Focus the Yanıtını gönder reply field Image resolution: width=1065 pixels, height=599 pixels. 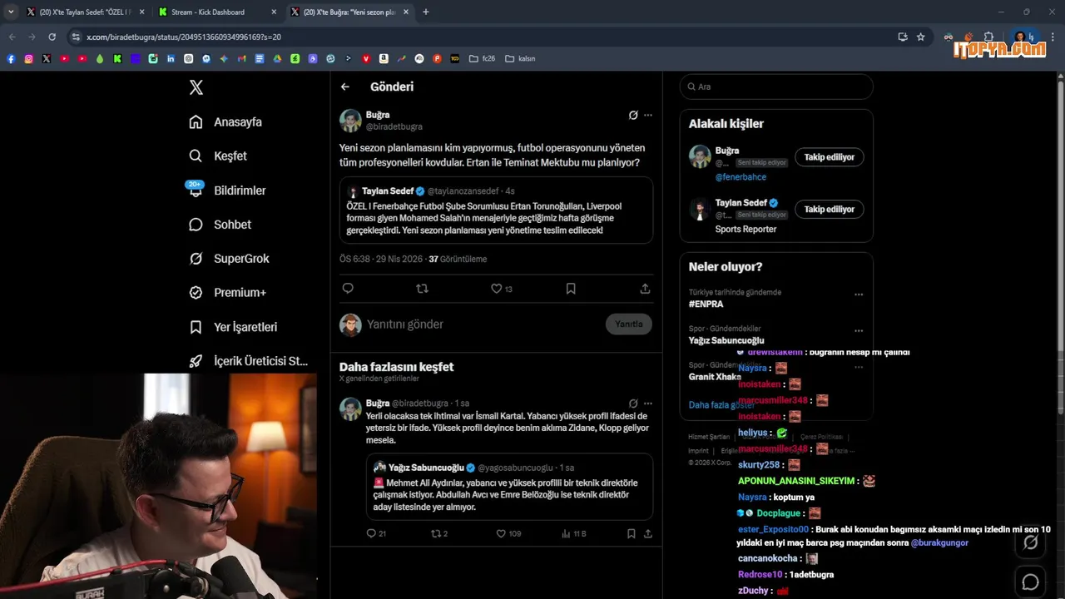tap(483, 324)
